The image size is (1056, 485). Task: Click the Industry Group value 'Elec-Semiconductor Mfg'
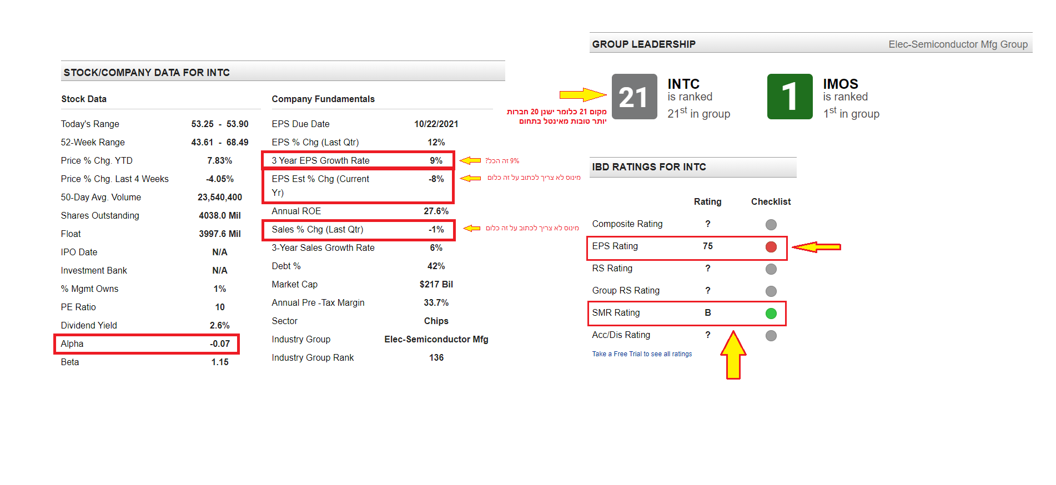coord(436,339)
